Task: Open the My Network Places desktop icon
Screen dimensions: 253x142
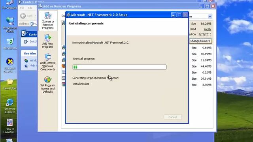Action: click(10, 24)
